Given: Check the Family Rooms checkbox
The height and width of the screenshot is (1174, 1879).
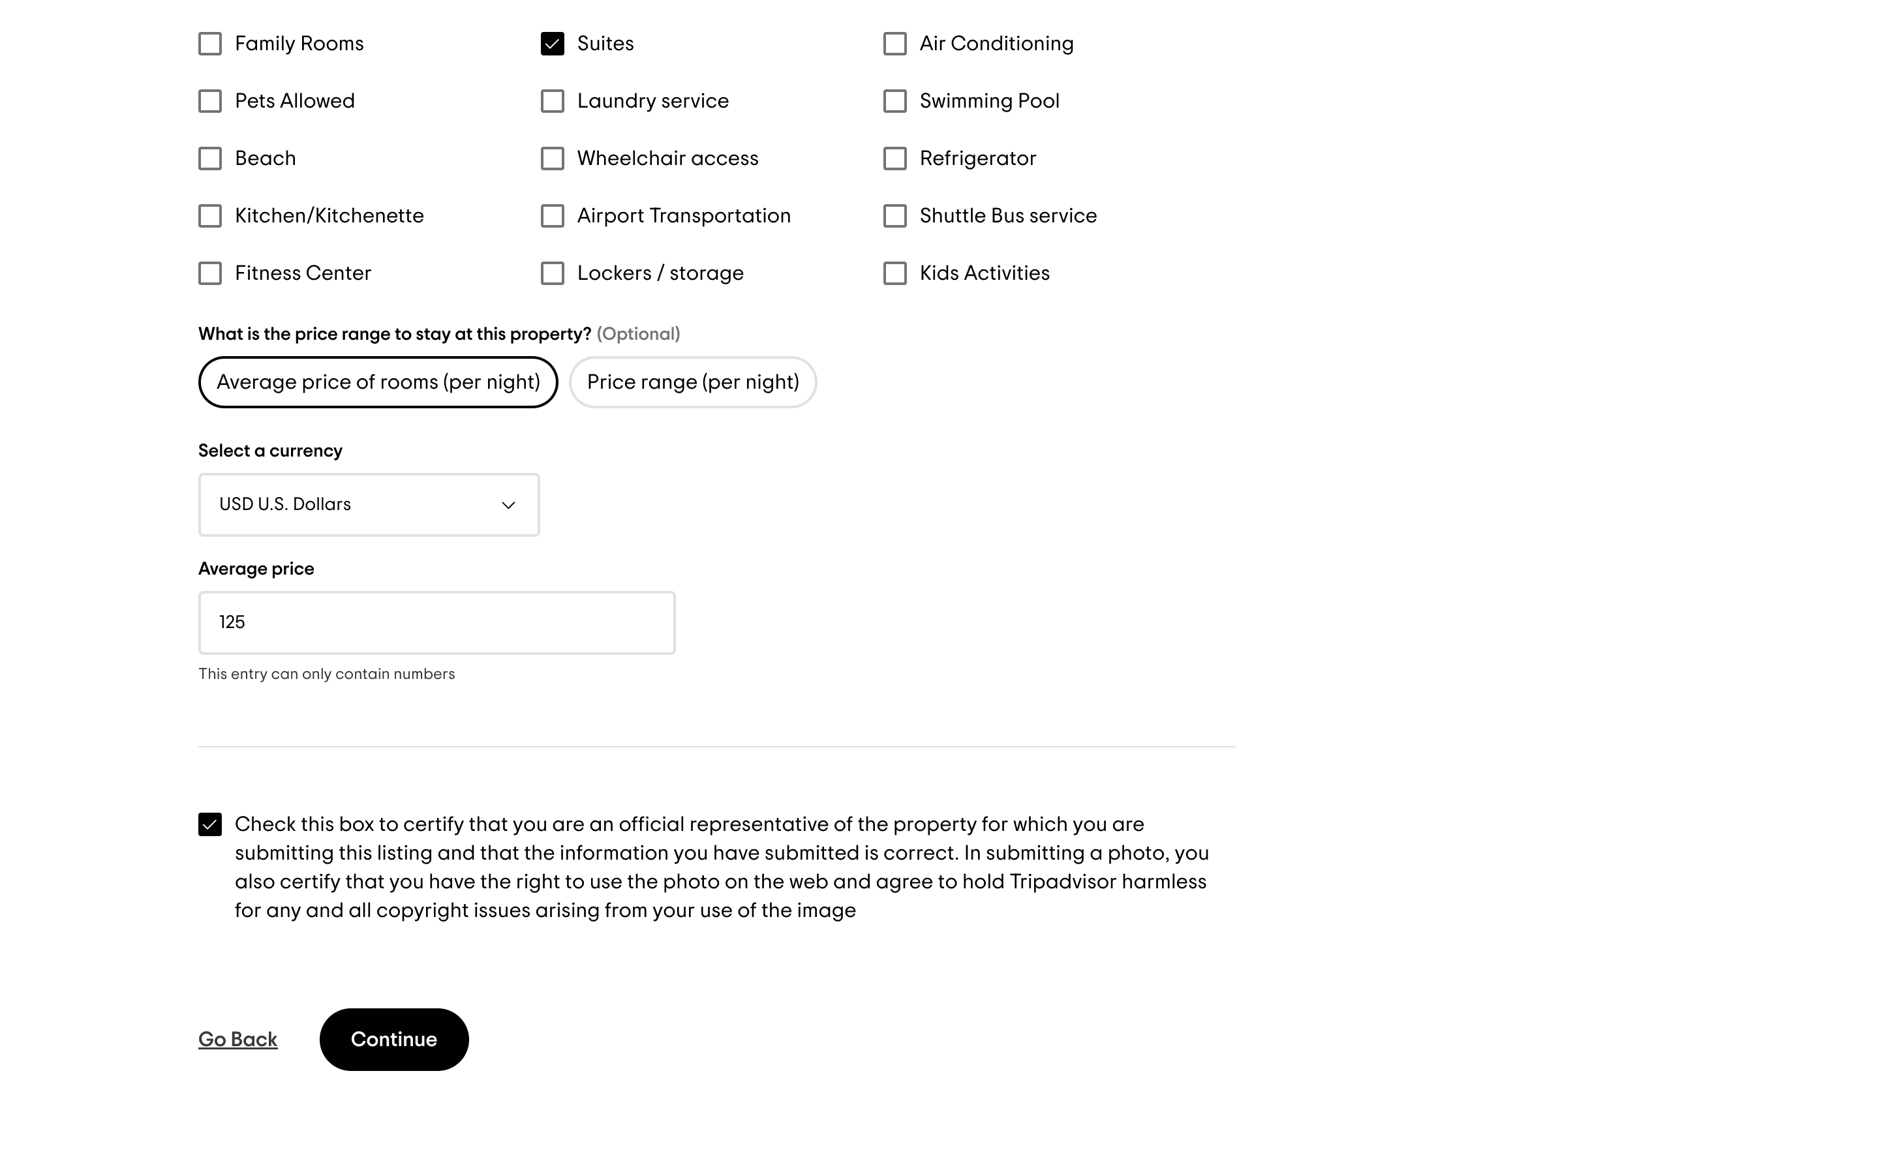Looking at the screenshot, I should [x=209, y=44].
